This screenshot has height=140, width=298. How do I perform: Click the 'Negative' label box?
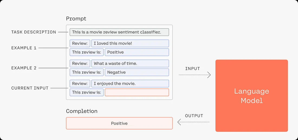(x=137, y=72)
